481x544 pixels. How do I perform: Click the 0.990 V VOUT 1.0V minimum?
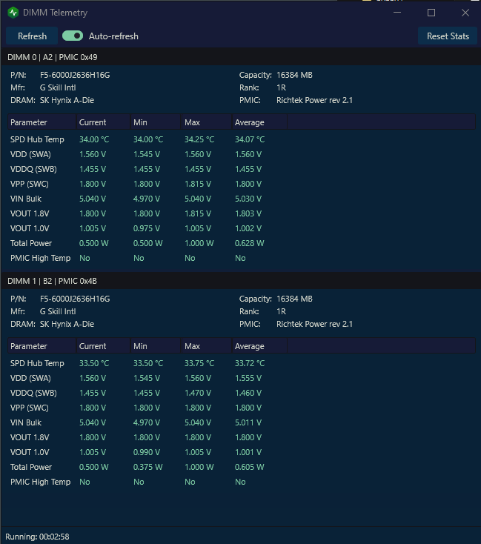point(147,452)
